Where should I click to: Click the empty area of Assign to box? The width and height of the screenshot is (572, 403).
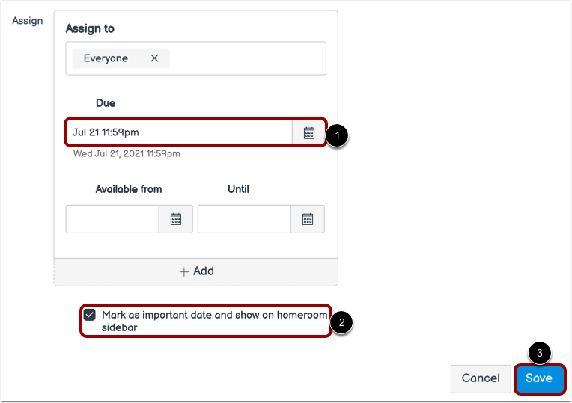coord(248,58)
